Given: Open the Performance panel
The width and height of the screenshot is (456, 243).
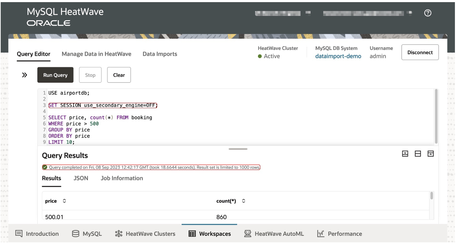Looking at the screenshot, I should point(339,233).
